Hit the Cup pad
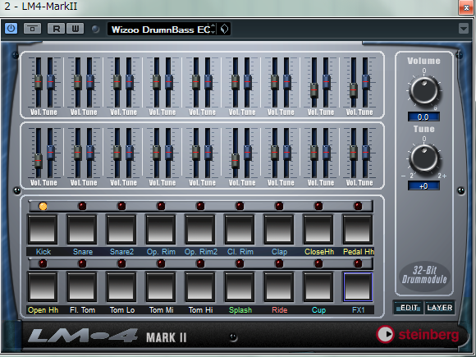 318,287
